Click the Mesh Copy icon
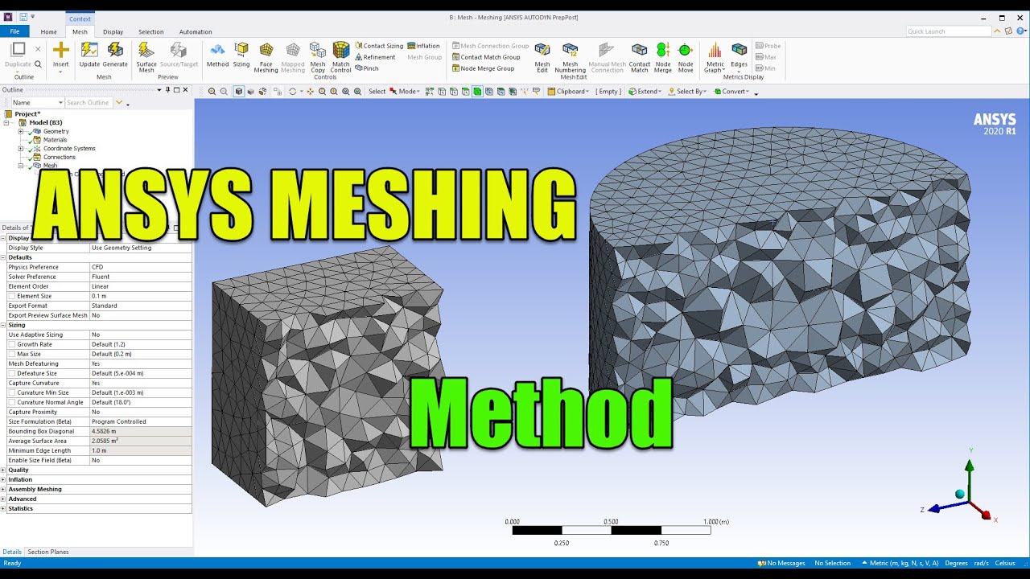This screenshot has height=579, width=1030. pyautogui.click(x=318, y=58)
